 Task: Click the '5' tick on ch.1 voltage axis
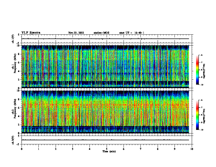point(19,35)
